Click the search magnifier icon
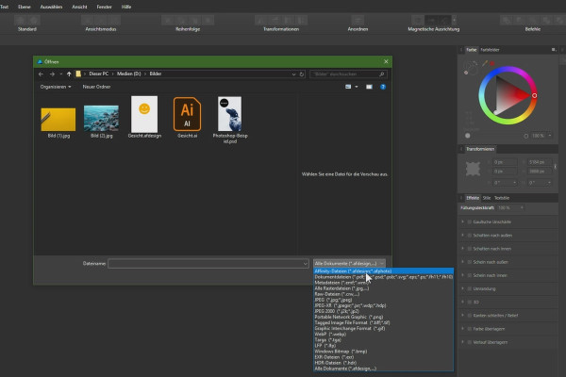The height and width of the screenshot is (377, 566). coord(382,74)
